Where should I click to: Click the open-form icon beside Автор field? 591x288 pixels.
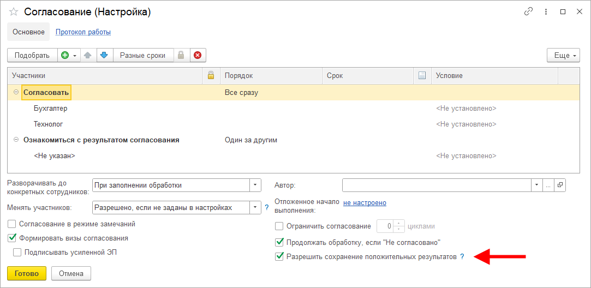(x=560, y=185)
